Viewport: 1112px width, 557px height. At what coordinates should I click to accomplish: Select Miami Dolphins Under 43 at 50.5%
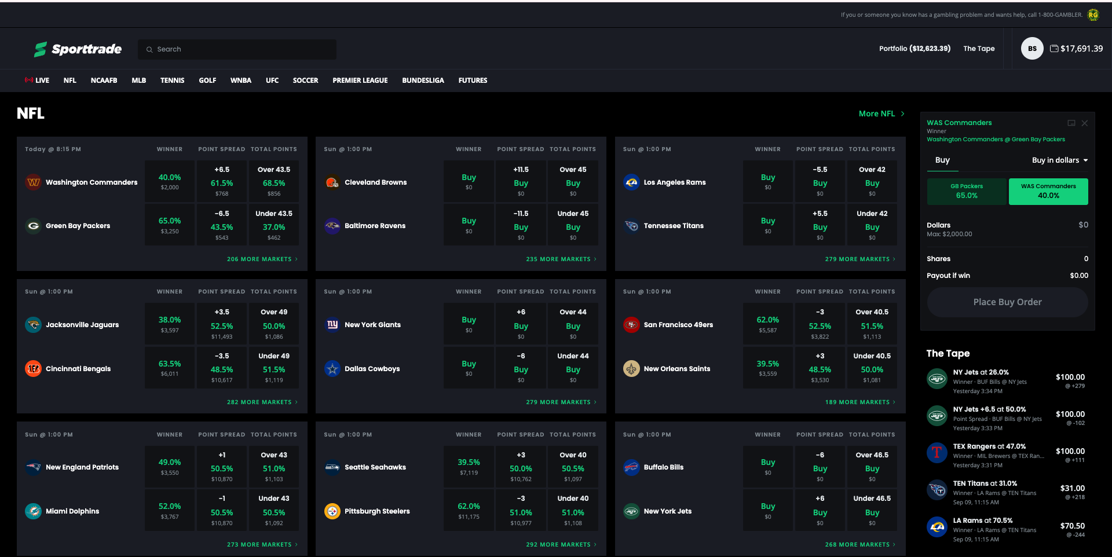(x=274, y=510)
